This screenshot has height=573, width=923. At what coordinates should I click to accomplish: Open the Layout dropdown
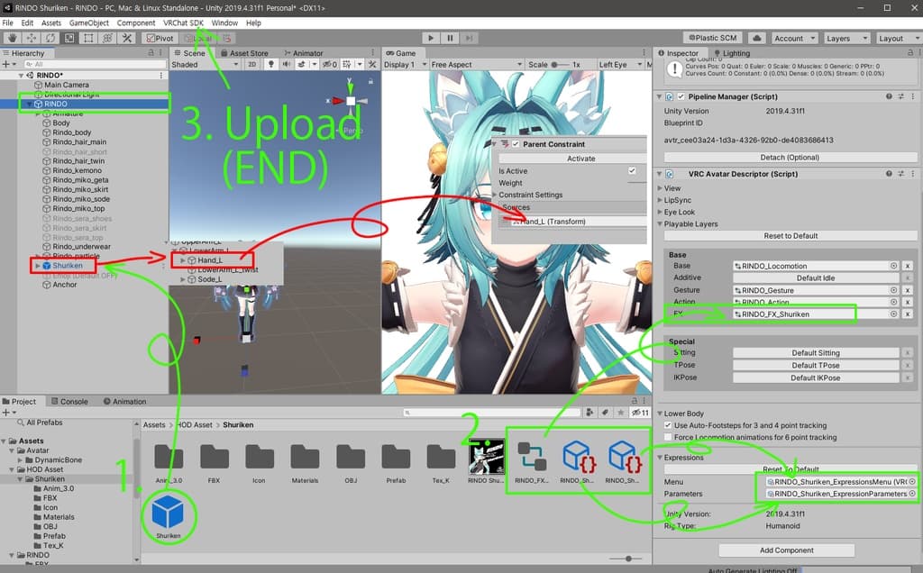(x=899, y=38)
